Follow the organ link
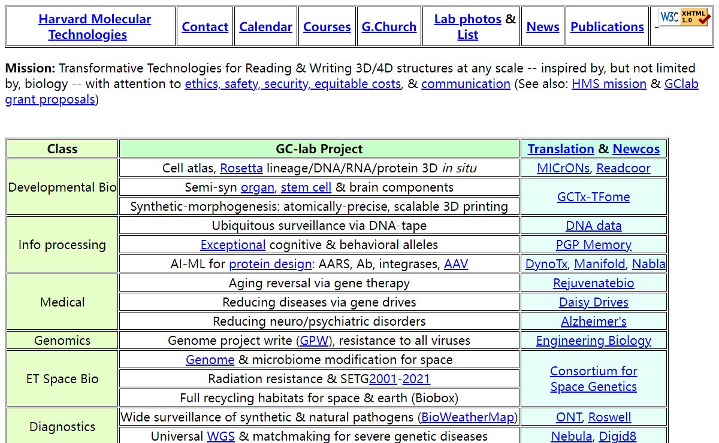The height and width of the screenshot is (443, 719). coord(258,187)
